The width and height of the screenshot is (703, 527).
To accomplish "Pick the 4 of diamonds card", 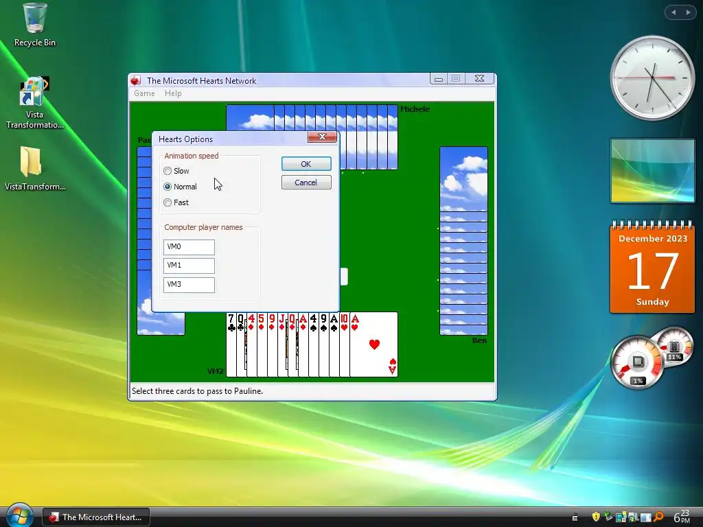I will [251, 344].
